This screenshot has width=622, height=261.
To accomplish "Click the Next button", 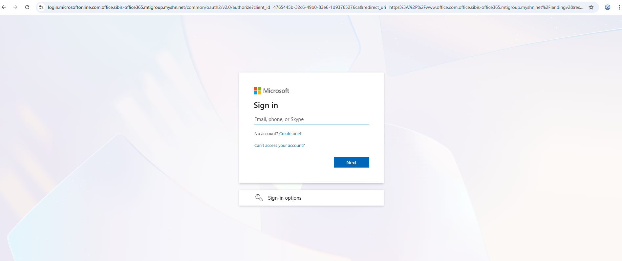I will click(x=352, y=162).
